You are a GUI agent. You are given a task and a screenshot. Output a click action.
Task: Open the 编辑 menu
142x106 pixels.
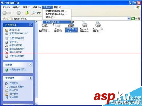click(x=16, y=7)
